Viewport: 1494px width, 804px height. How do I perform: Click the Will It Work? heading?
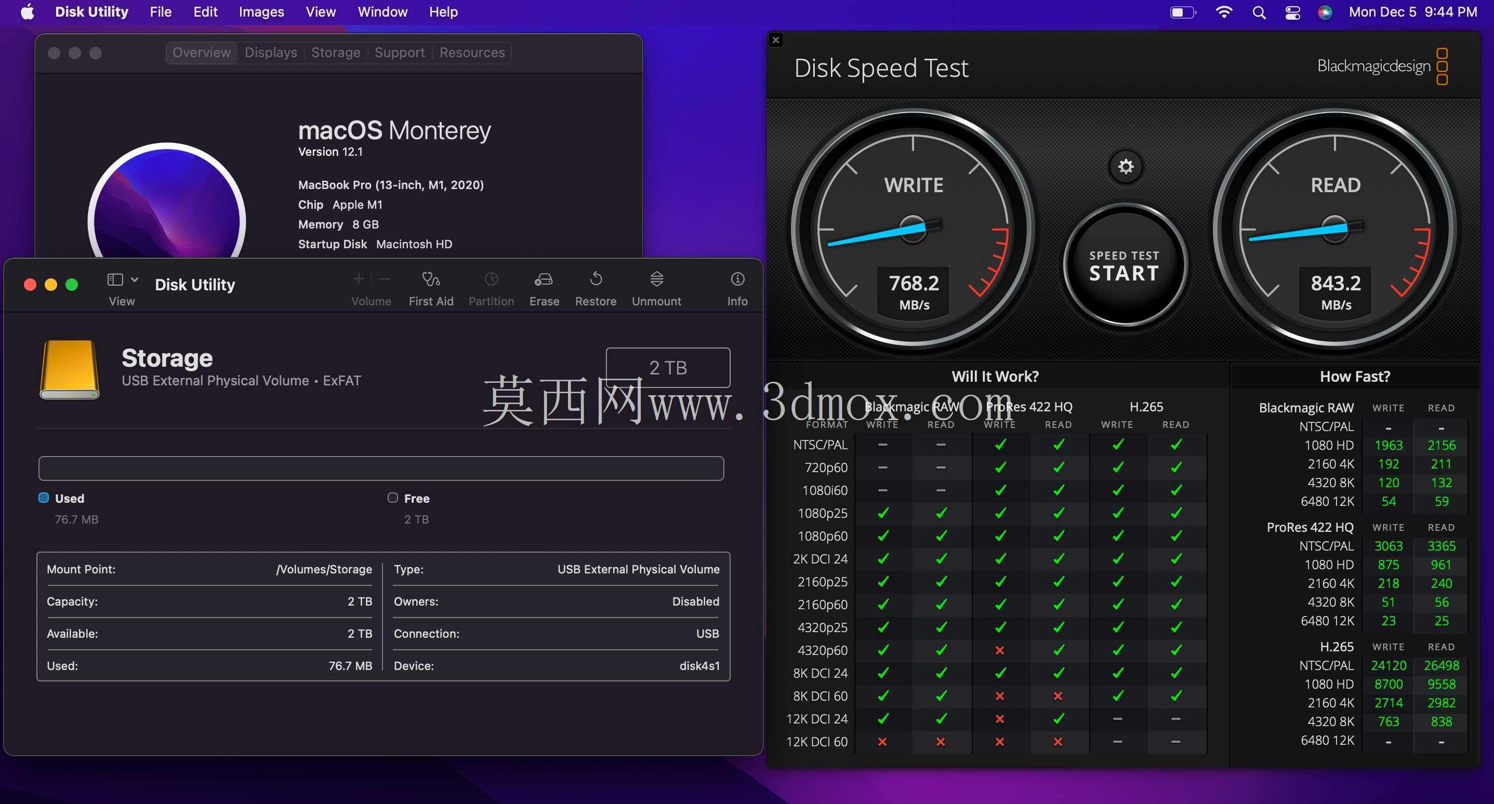[995, 377]
